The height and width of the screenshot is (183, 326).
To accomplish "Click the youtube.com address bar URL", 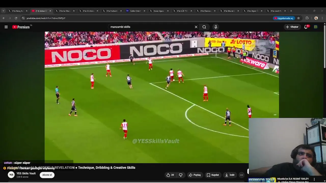I will coord(46,18).
